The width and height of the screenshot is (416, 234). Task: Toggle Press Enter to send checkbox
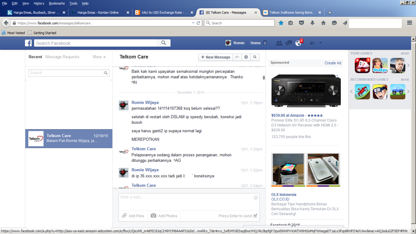coord(255,216)
